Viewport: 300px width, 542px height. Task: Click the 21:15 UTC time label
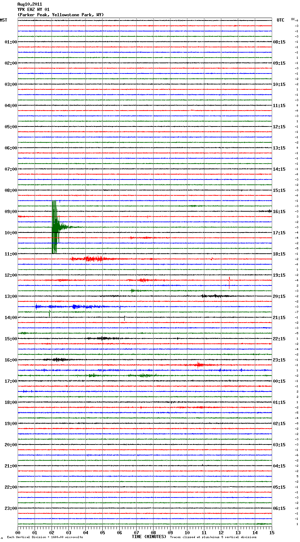pos(279,318)
